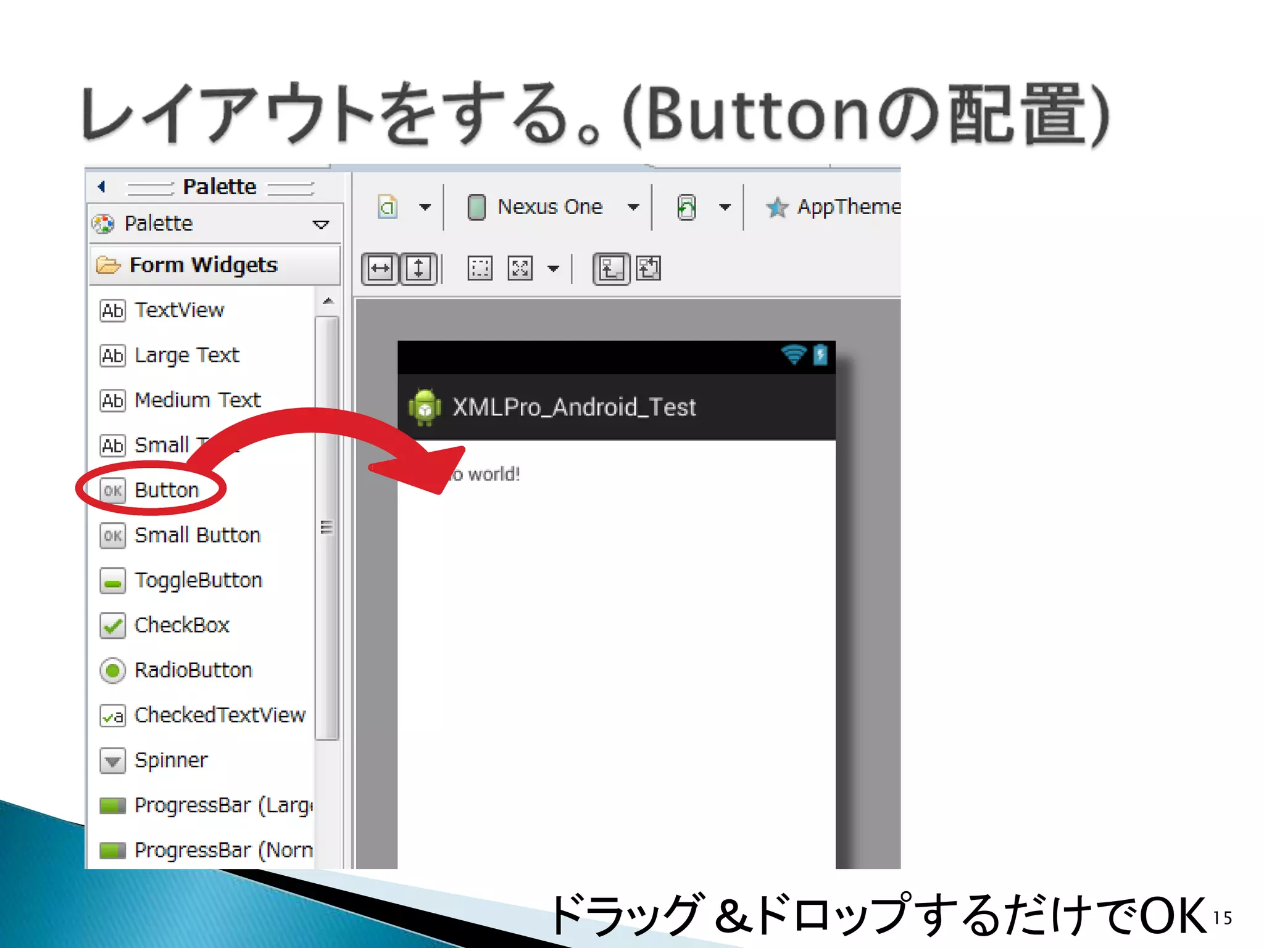Select the ProgressBar (Large) widget

(206, 805)
